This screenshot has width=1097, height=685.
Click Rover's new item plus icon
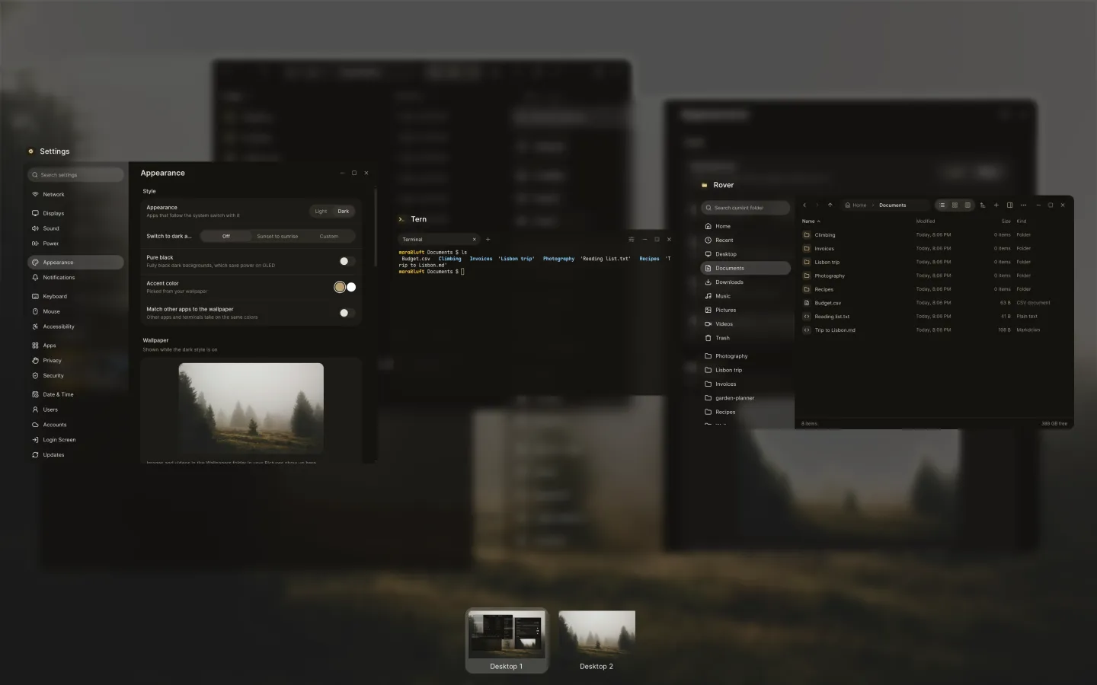(996, 205)
